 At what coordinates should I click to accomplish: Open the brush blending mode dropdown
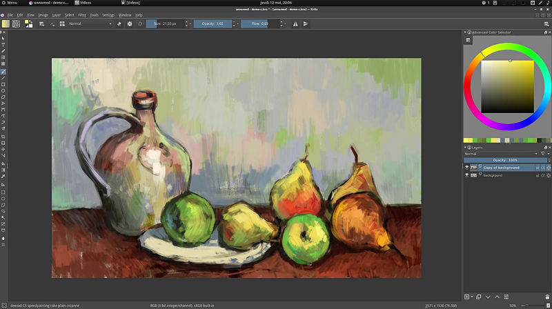point(90,23)
